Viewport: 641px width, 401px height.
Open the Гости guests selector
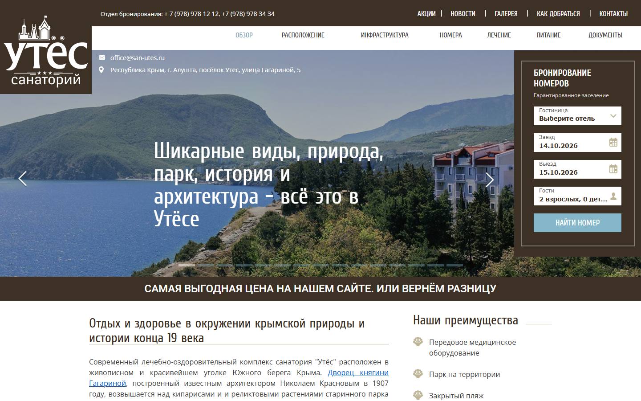(577, 196)
